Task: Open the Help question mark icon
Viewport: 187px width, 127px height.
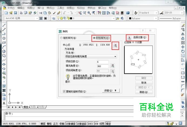Action: coord(128,13)
